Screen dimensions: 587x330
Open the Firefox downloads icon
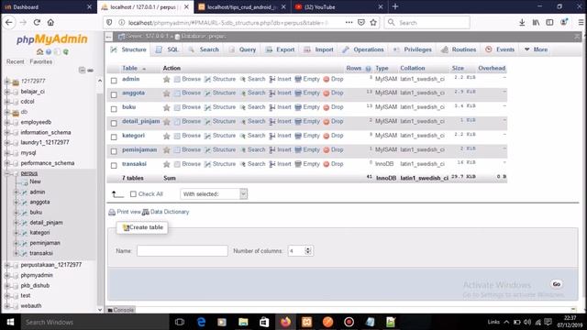(x=522, y=22)
